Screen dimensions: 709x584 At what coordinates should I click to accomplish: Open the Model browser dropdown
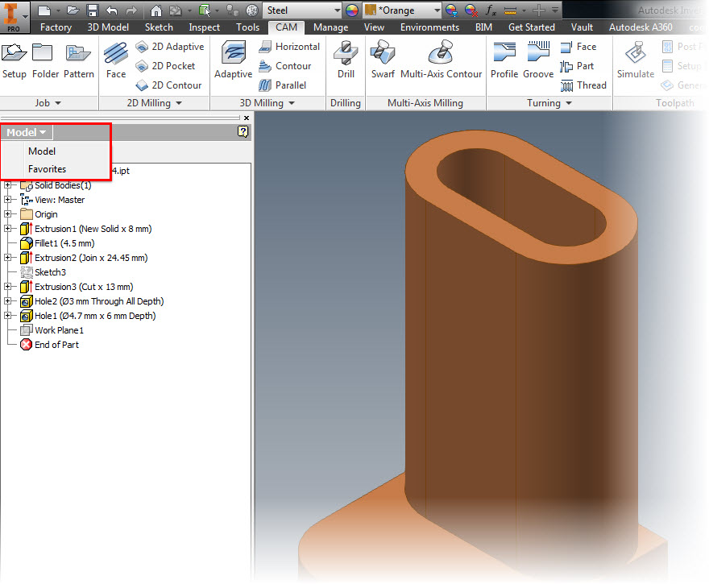(x=26, y=132)
